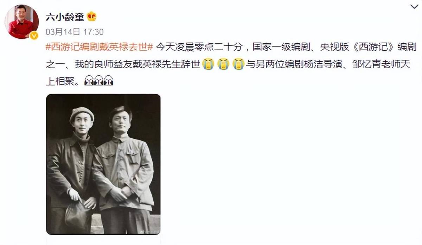The width and height of the screenshot is (422, 245).
Task: Click the first crying face emoji
Action: click(x=208, y=64)
